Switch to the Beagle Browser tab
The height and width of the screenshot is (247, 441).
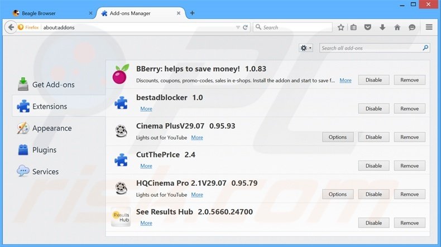[51, 13]
